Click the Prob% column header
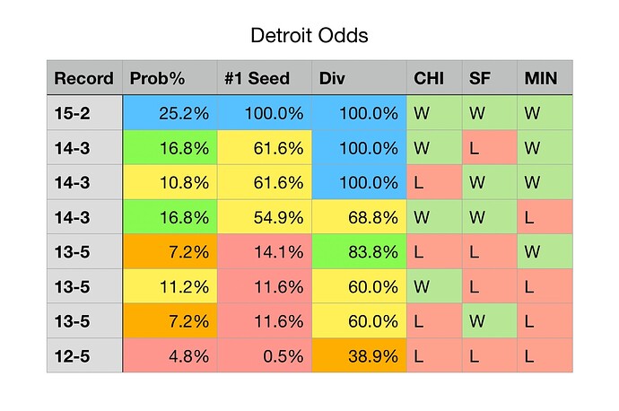 [169, 78]
